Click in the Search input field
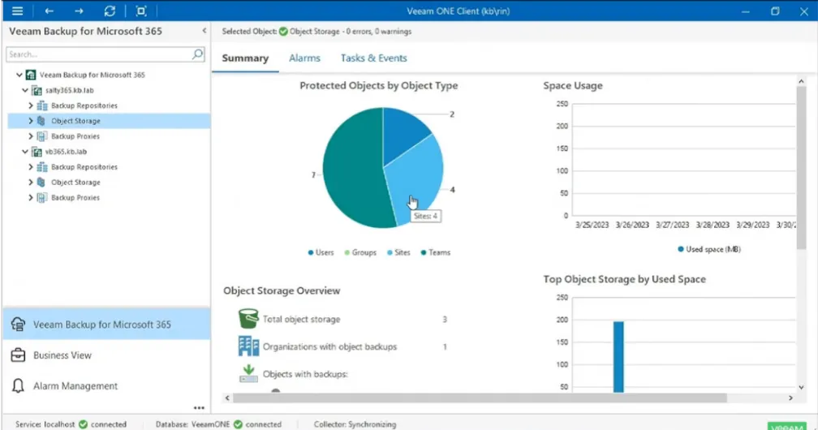 click(x=99, y=54)
